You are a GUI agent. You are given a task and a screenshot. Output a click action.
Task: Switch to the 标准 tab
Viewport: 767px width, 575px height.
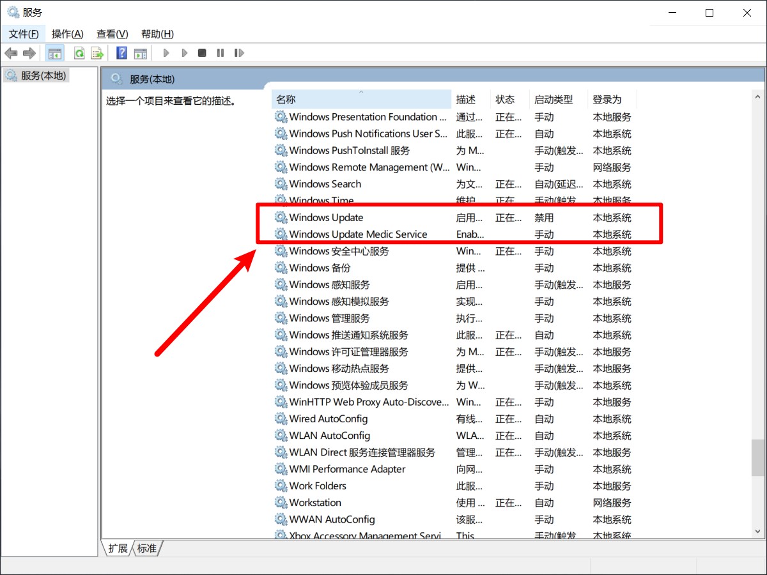tap(147, 548)
